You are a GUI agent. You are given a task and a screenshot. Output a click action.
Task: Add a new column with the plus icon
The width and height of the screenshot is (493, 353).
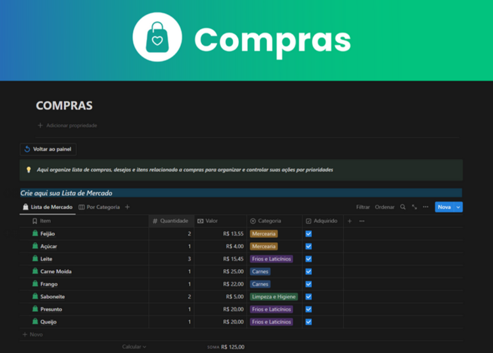coord(350,221)
